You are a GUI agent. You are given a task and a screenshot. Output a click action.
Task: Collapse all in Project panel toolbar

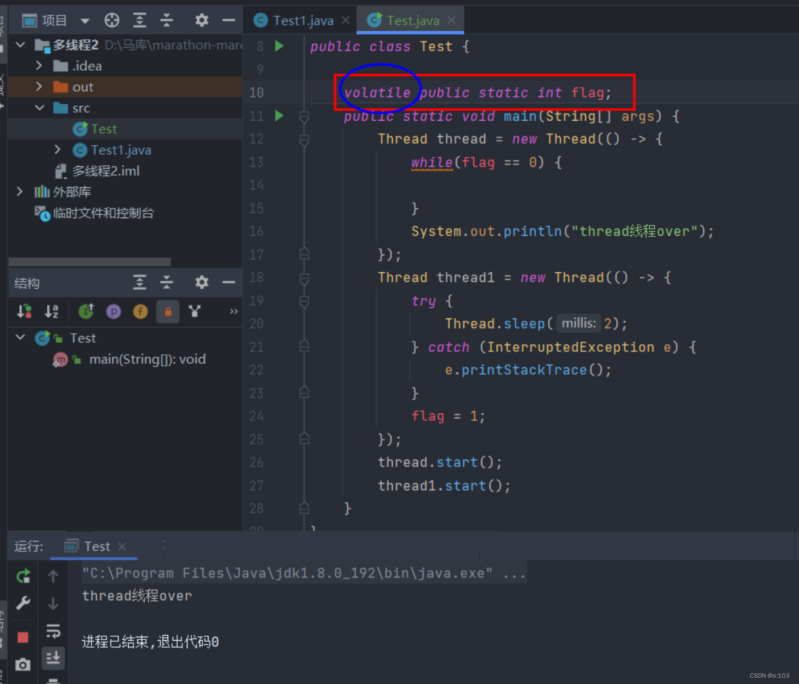click(166, 21)
